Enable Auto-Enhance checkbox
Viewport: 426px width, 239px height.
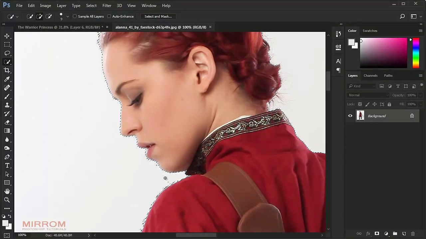pos(109,16)
